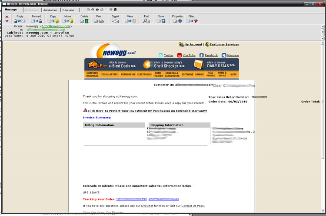326x216 pixels.
Task: Browse today's Shell Shocker banner
Action: 164,64
